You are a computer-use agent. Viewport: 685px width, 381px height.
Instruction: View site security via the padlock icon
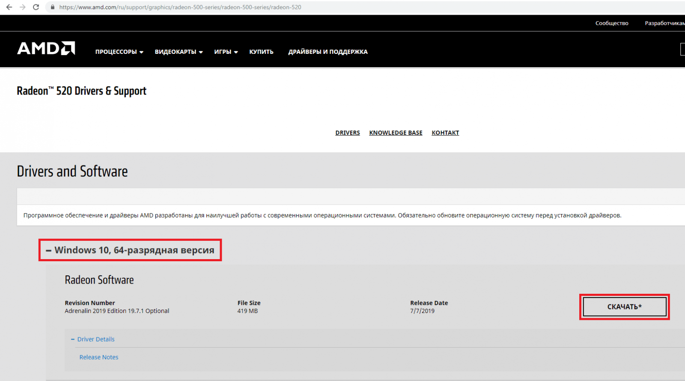coord(52,7)
